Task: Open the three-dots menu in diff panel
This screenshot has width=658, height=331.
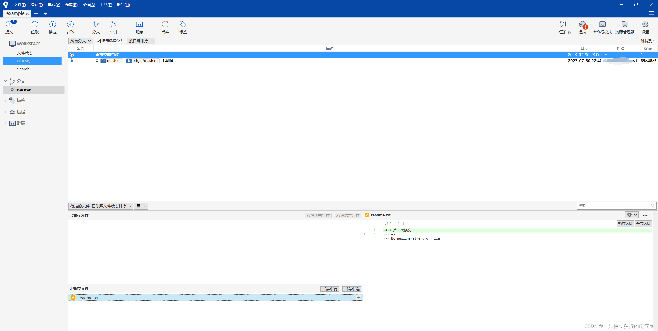Action: pos(645,215)
